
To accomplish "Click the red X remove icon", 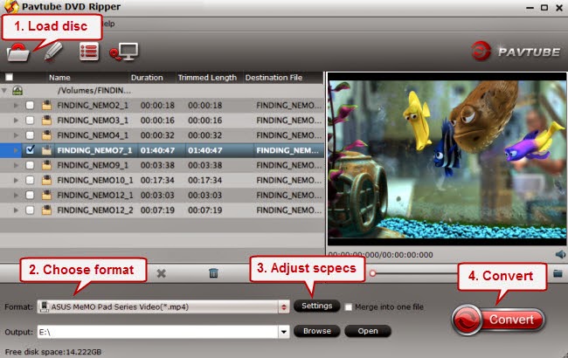I will click(161, 273).
